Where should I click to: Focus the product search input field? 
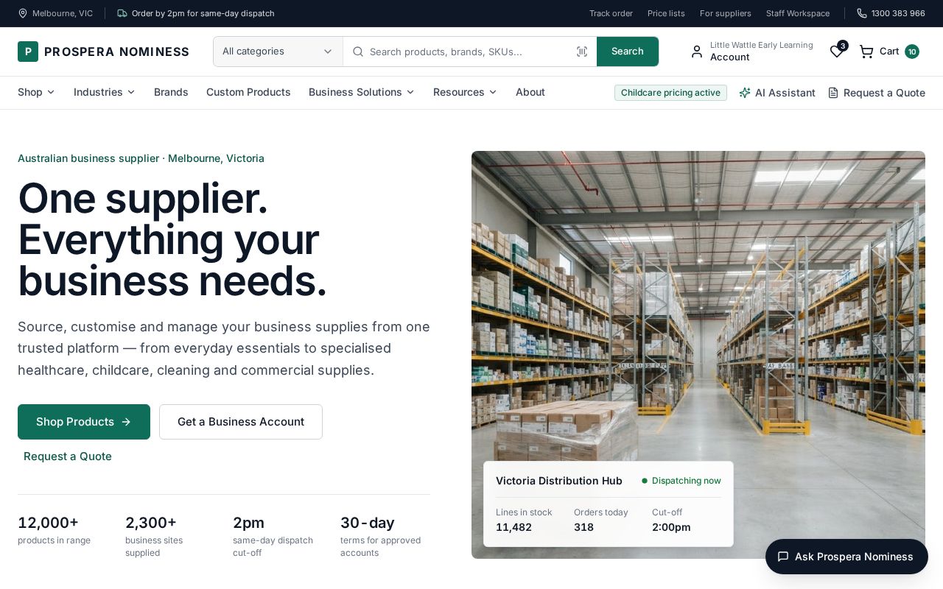coord(469,52)
